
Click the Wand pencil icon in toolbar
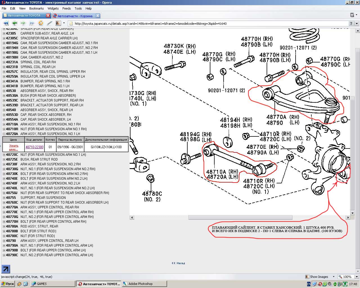coord(49,23)
